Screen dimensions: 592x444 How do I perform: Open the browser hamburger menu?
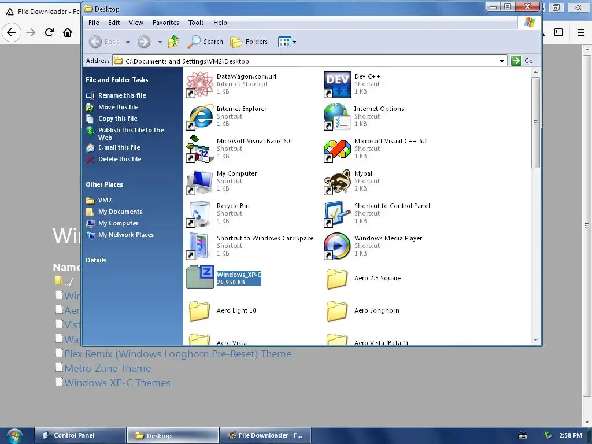581,32
